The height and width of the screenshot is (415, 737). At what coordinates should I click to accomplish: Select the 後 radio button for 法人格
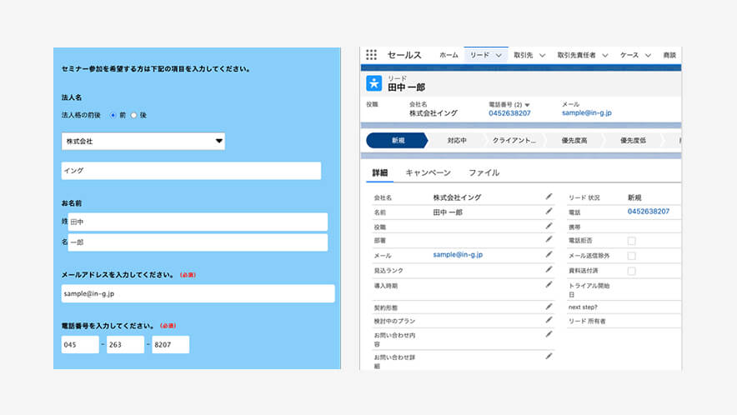(133, 115)
